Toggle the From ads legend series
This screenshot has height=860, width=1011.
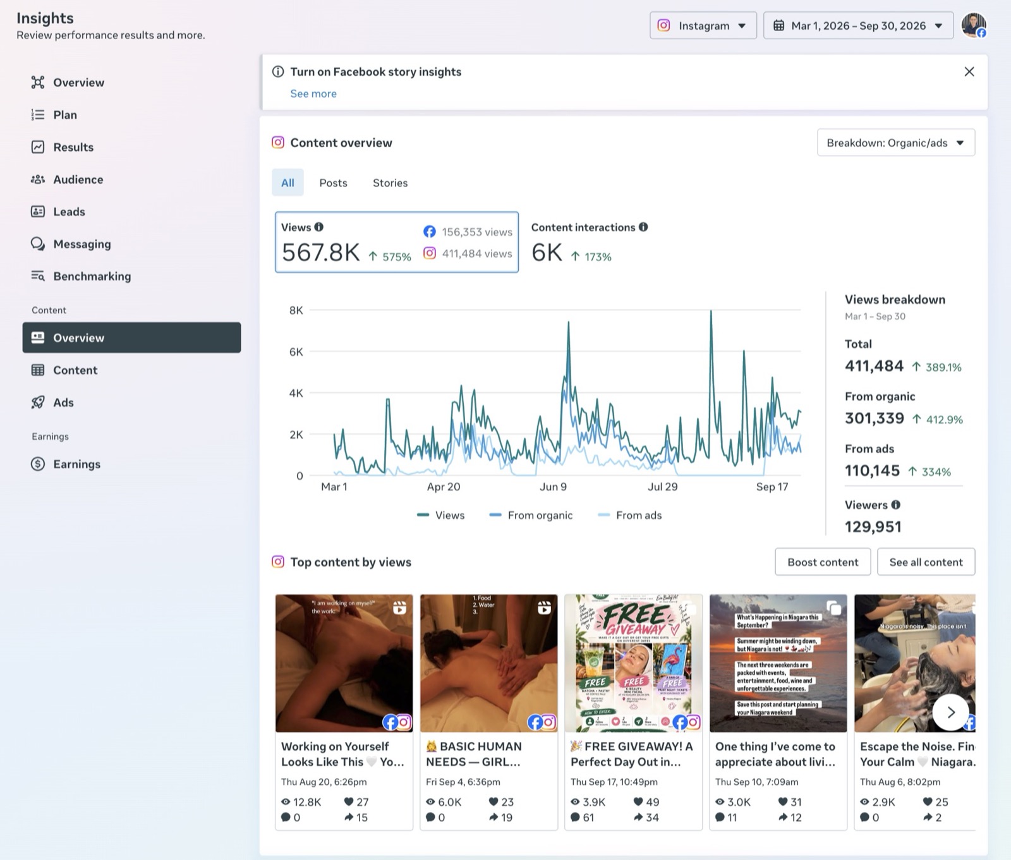coord(630,515)
